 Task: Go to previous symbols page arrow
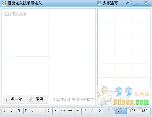pyautogui.click(x=92, y=111)
